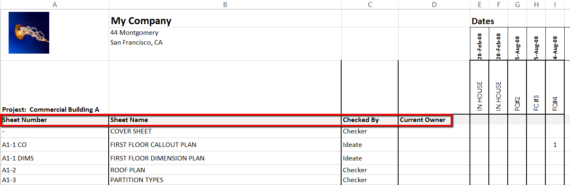The height and width of the screenshot is (185, 570).
Task: Click the A1-1 DIMS sheet number cell
Action: click(18, 158)
